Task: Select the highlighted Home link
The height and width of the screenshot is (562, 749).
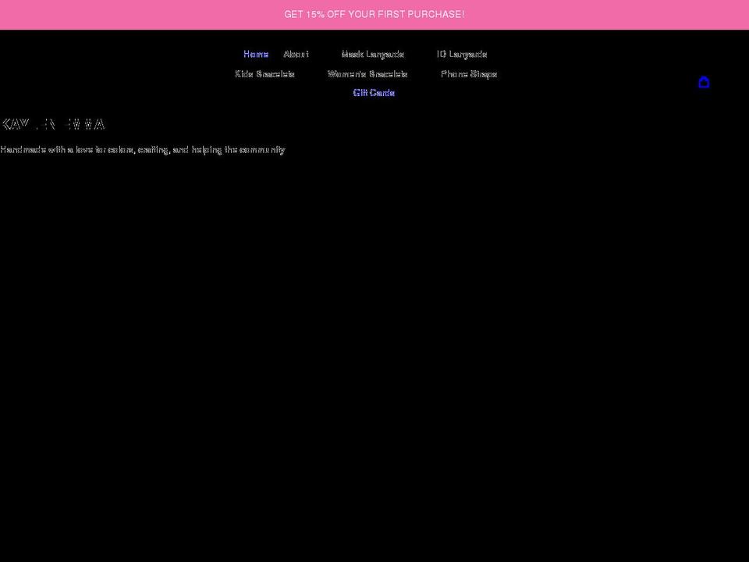Action: [x=256, y=54]
